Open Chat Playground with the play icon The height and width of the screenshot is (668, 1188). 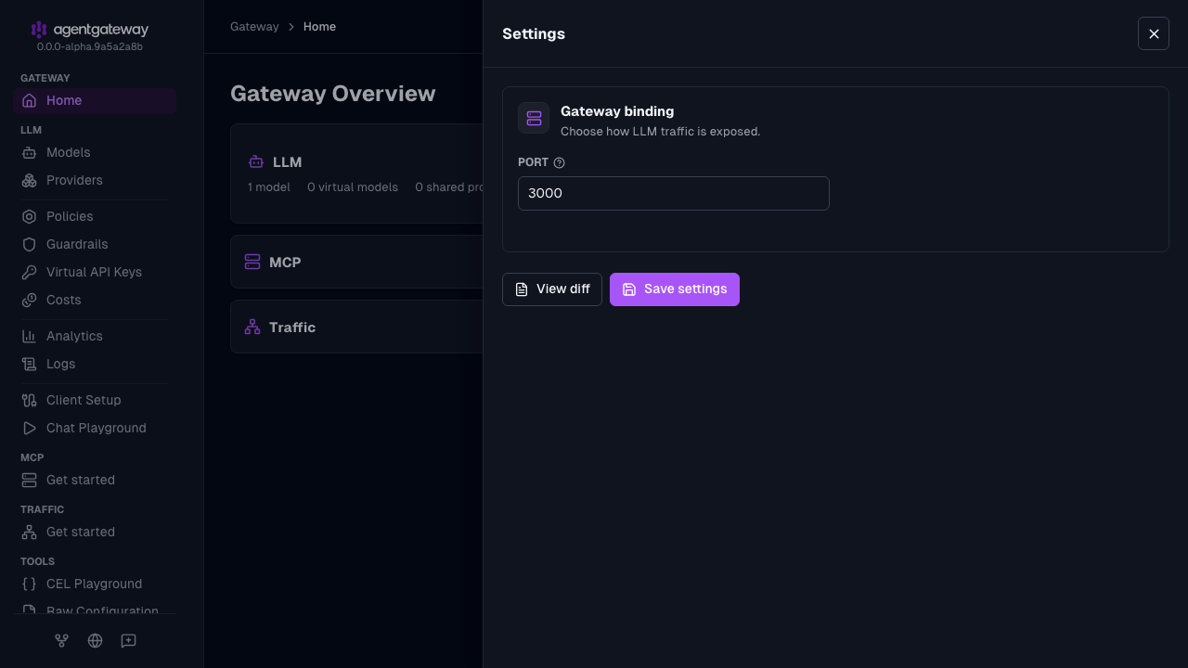(29, 428)
